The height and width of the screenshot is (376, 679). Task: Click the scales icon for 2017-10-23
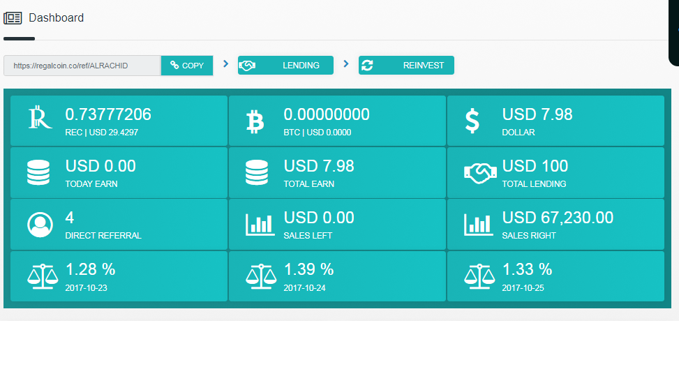[43, 276]
